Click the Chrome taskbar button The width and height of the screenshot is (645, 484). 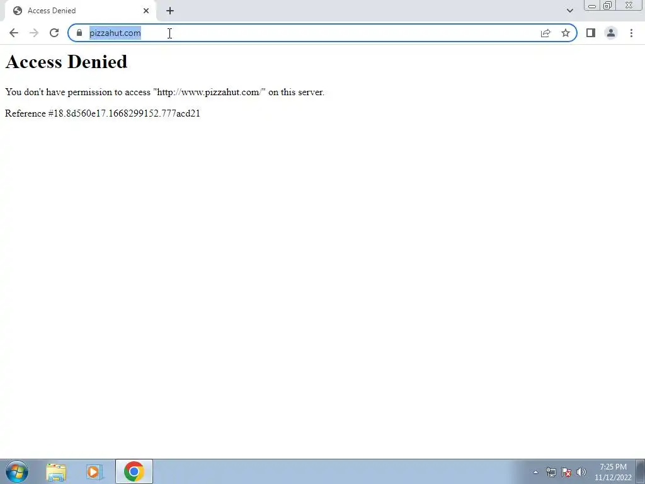pos(134,471)
